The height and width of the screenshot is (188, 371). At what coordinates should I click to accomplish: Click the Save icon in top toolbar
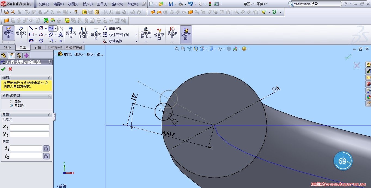point(171,4)
